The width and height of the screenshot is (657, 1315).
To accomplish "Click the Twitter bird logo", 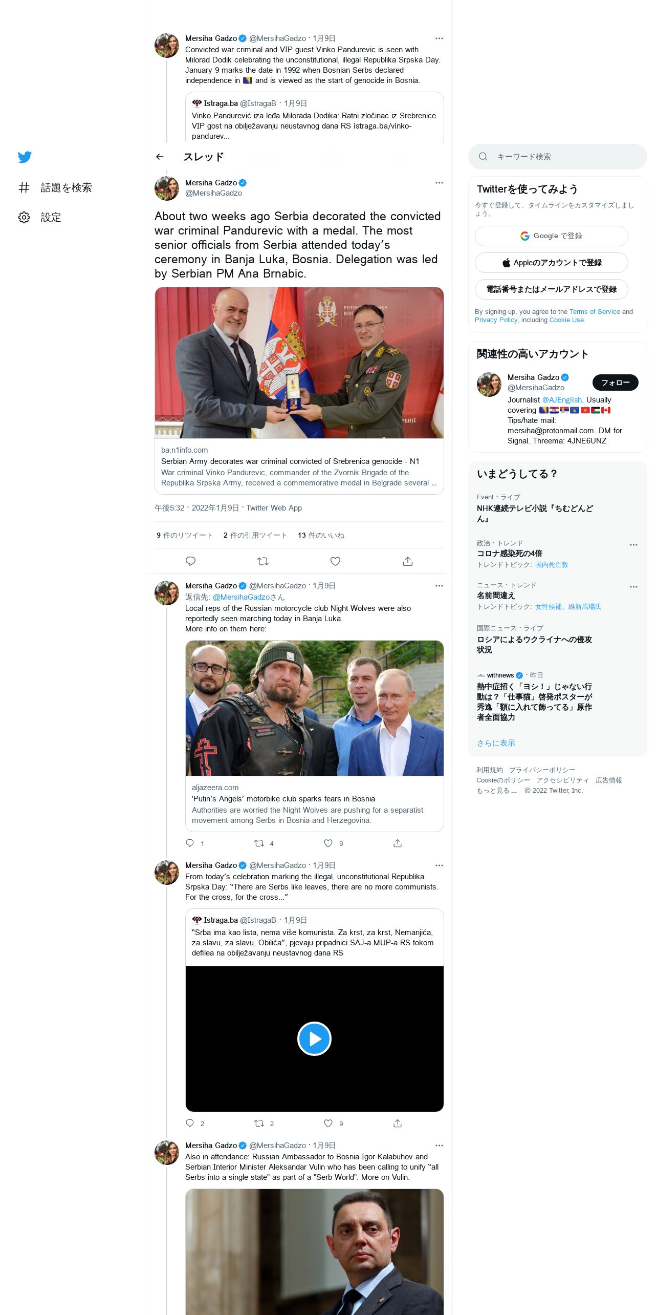I will 25,157.
